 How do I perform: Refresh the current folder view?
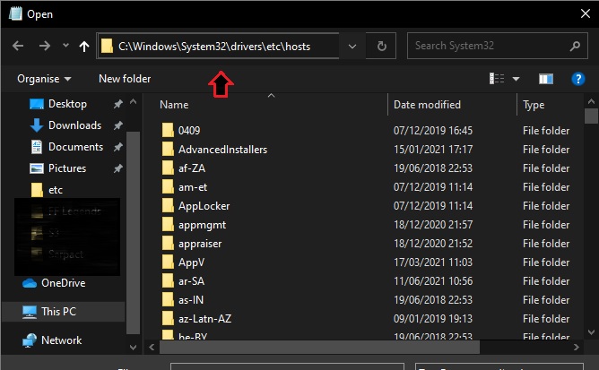tap(381, 47)
